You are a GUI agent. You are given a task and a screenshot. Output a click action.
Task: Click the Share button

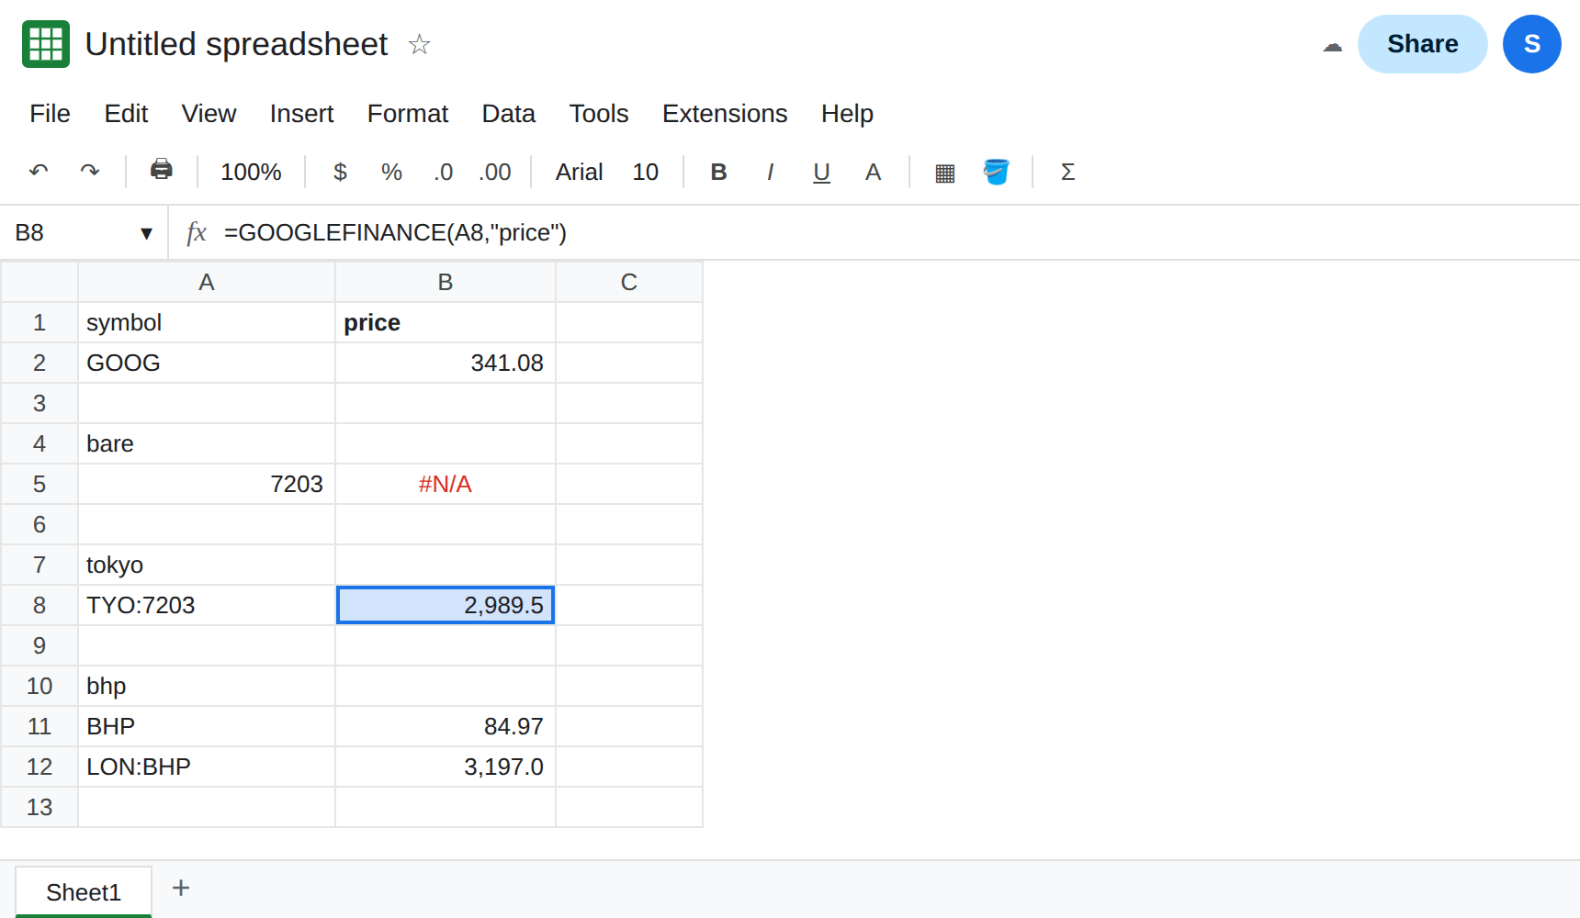[1423, 44]
